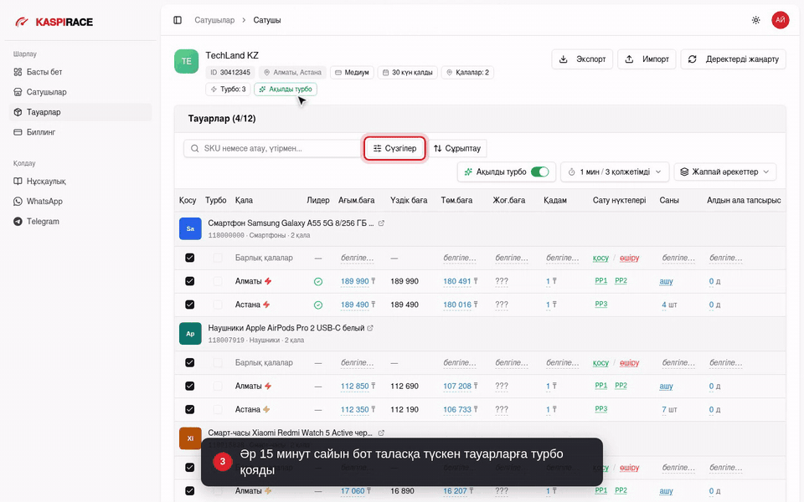Go to Басты бет in the sidebar
804x502 pixels.
click(x=80, y=72)
